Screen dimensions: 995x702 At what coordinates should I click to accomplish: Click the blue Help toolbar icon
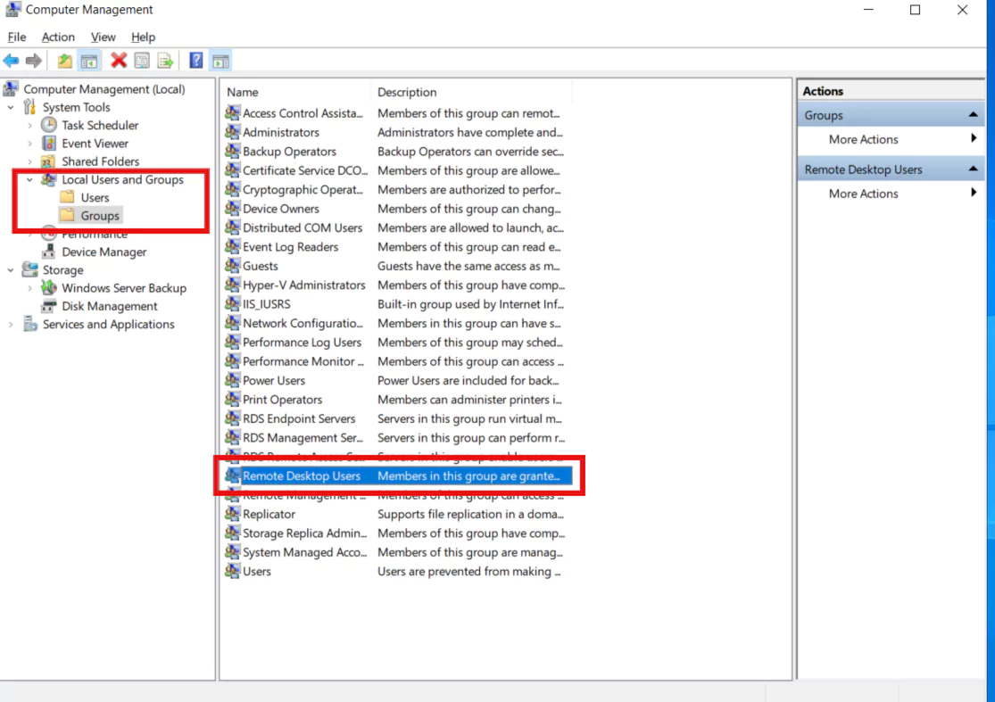196,61
